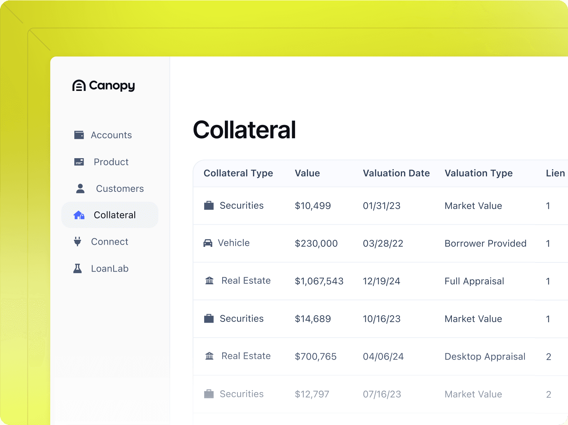The image size is (568, 425).
Task: Navigate to Customers
Action: pyautogui.click(x=120, y=188)
